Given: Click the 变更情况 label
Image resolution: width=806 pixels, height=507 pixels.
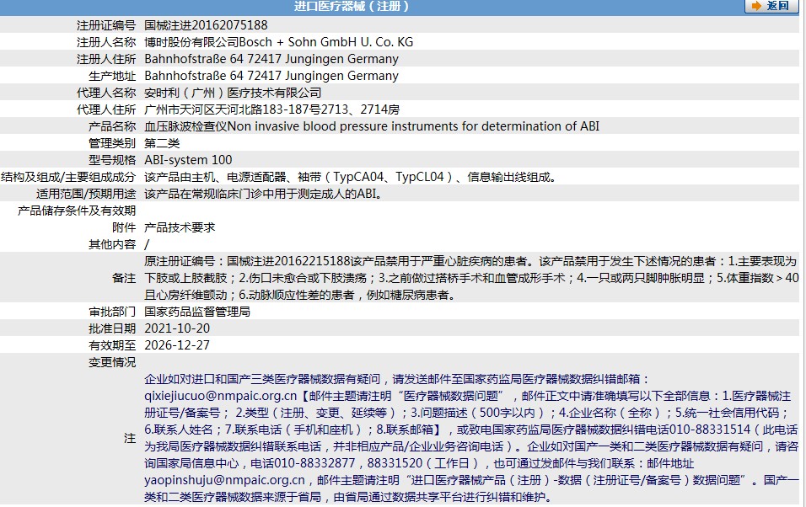Looking at the screenshot, I should pos(112,363).
